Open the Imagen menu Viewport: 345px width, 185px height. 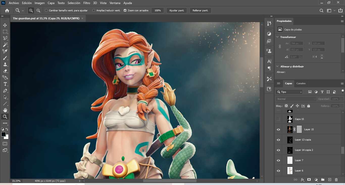[x=39, y=3]
